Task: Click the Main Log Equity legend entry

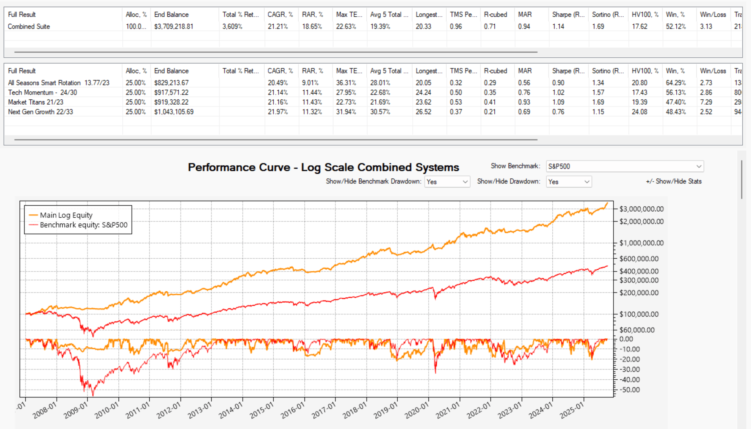Action: [x=66, y=215]
